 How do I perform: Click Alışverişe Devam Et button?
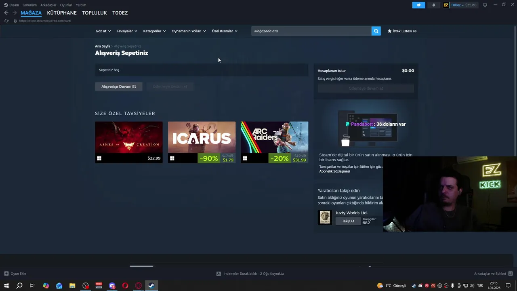(119, 86)
